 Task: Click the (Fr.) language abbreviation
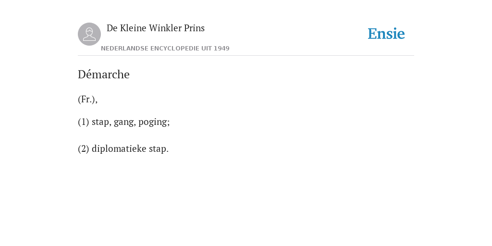pos(86,99)
